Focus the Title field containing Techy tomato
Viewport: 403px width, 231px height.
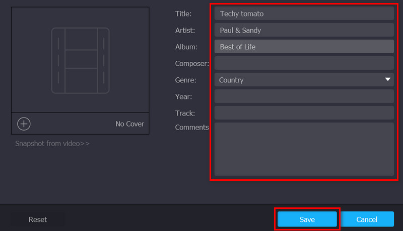(304, 14)
